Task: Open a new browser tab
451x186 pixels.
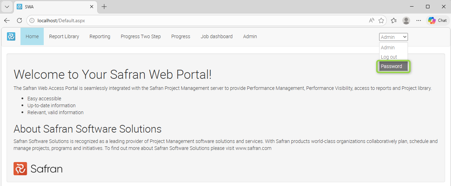Action: (104, 7)
